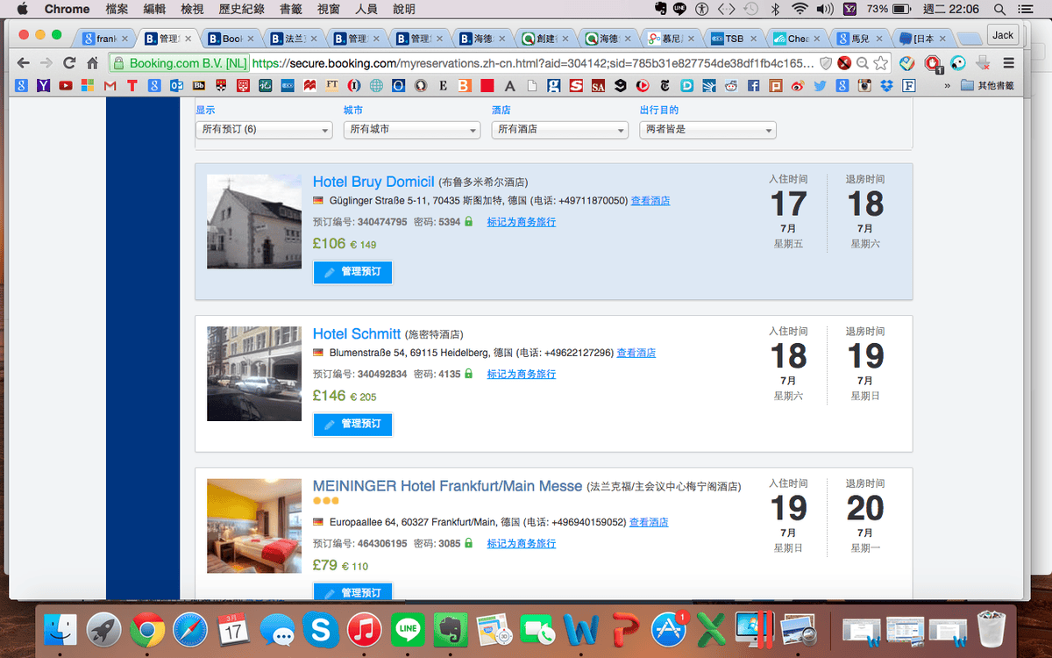This screenshot has height=658, width=1052.
Task: Mark the Hotel Bruy Domicil booking as business travel
Action: [521, 222]
